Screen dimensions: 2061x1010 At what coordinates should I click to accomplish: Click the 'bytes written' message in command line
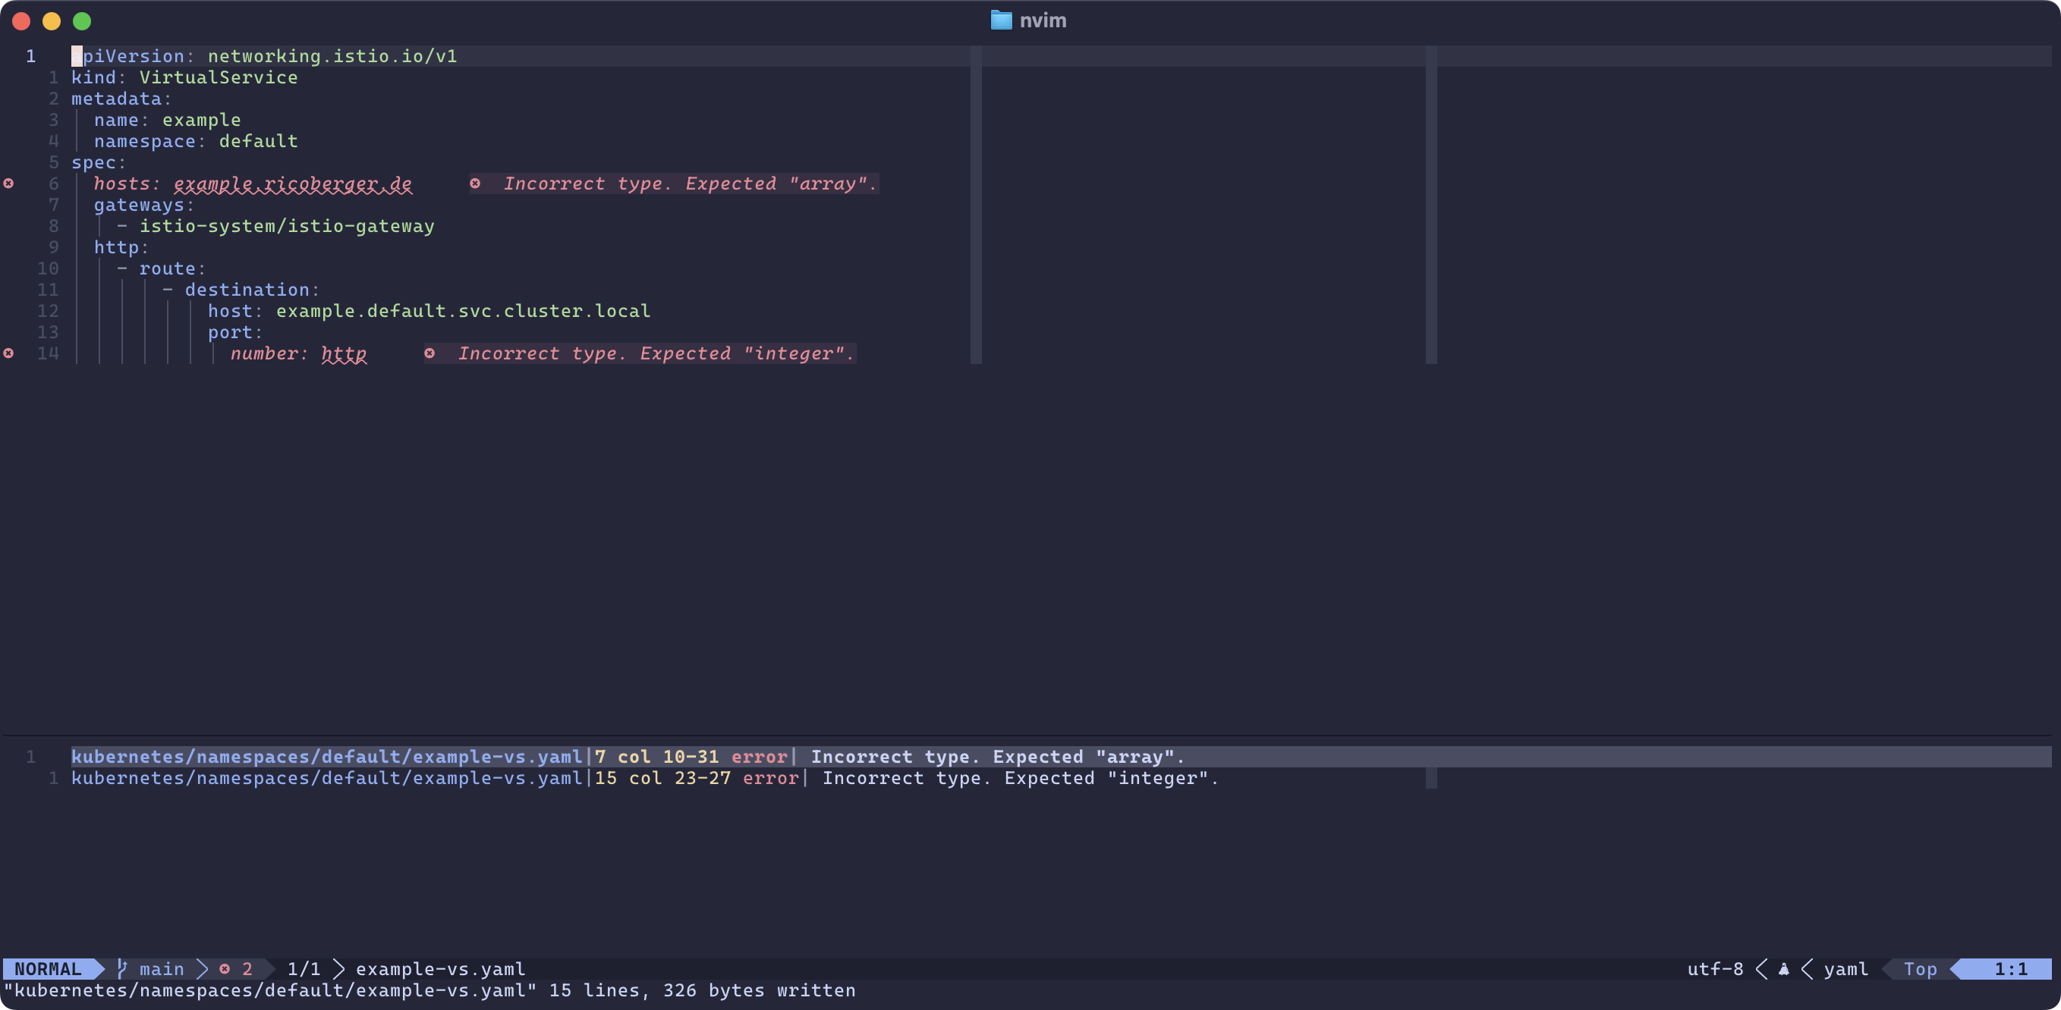(782, 990)
